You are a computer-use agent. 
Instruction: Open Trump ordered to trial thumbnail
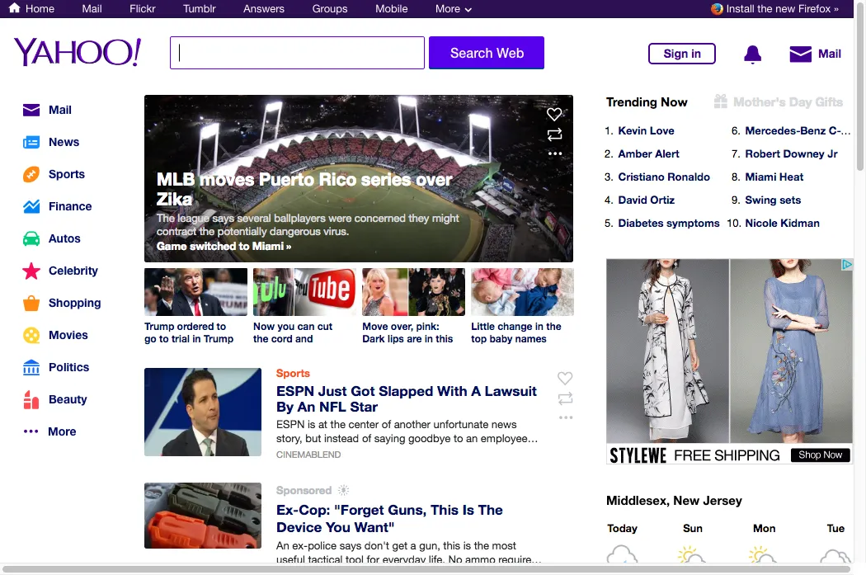pyautogui.click(x=195, y=292)
